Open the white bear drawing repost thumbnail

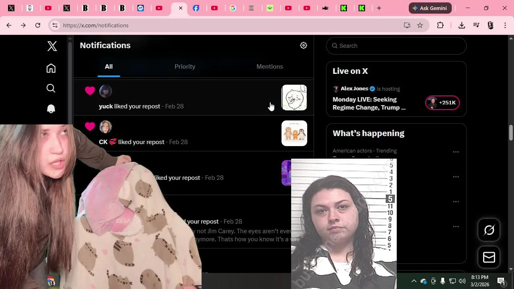[x=294, y=98]
